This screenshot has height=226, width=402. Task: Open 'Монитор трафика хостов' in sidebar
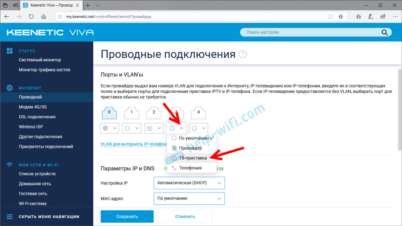tap(45, 70)
